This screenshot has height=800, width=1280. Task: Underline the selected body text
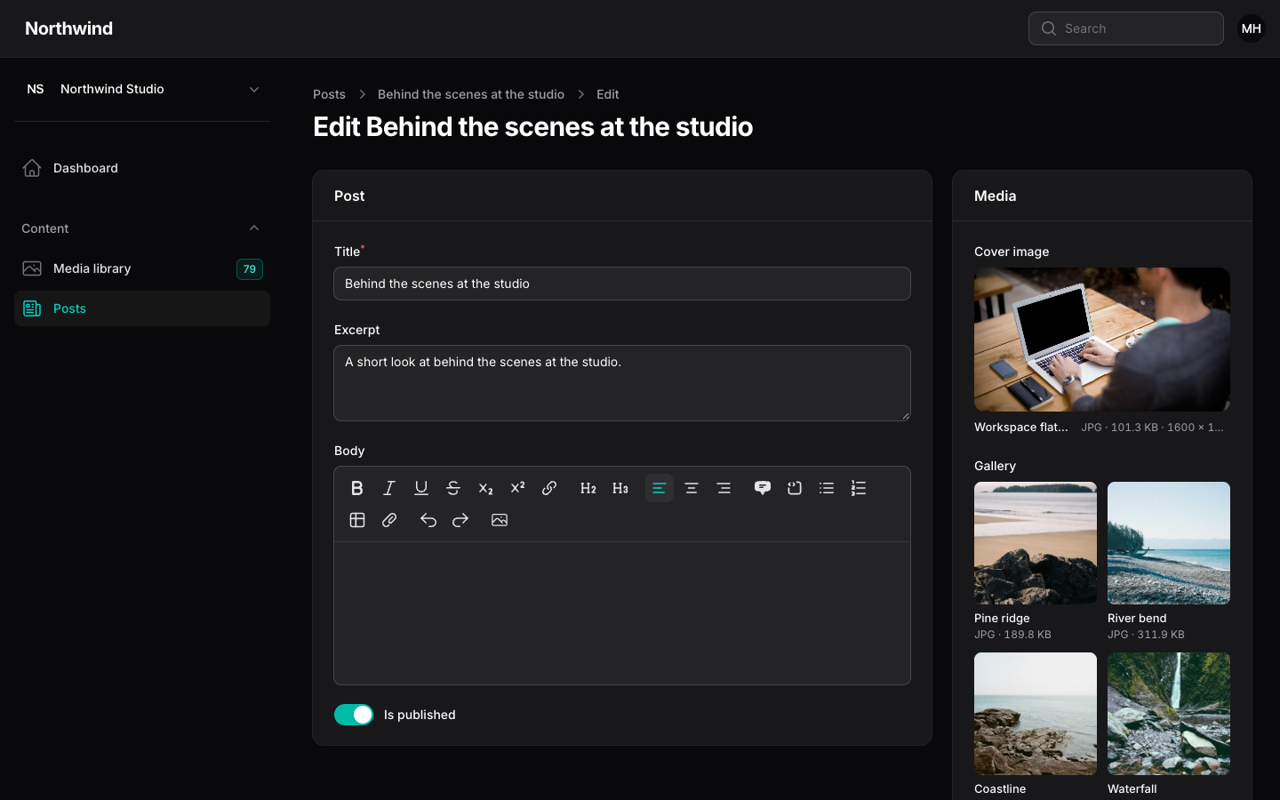coord(421,488)
